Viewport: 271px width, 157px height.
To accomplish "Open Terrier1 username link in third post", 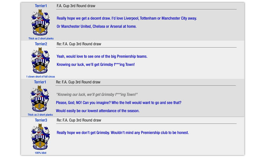I will [40, 82].
